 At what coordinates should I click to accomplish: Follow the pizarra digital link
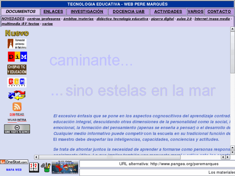click(163, 19)
